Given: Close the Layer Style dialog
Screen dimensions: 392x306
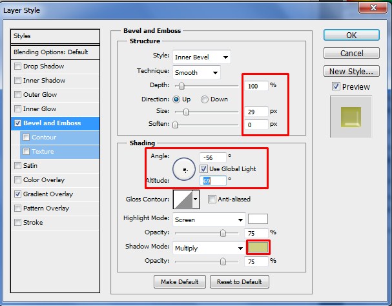Looking at the screenshot, I should (373, 8).
